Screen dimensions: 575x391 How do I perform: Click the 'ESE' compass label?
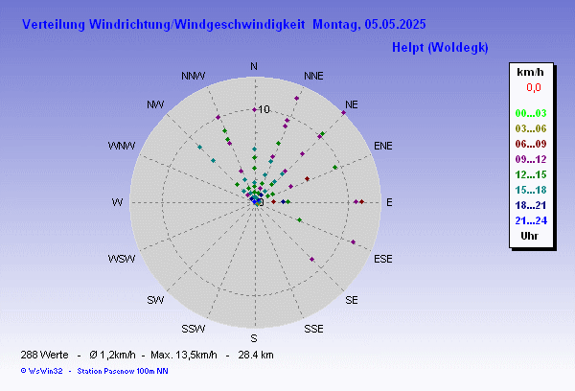[382, 259]
